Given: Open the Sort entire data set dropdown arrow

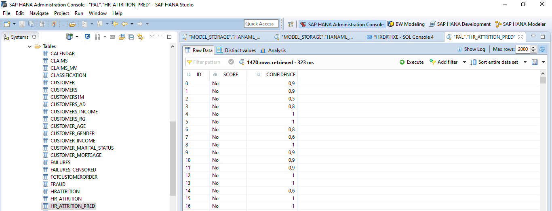Looking at the screenshot, I should (525, 62).
